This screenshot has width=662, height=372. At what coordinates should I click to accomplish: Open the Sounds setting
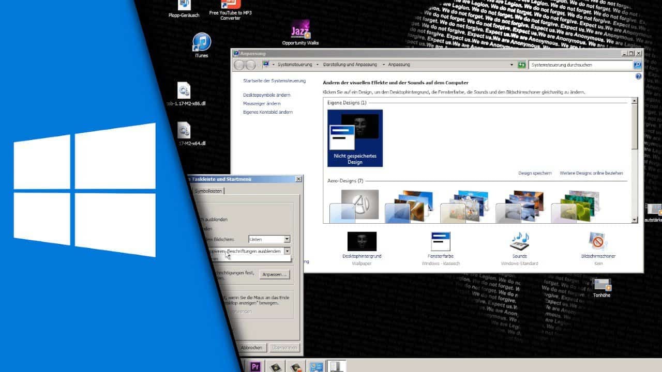point(519,249)
